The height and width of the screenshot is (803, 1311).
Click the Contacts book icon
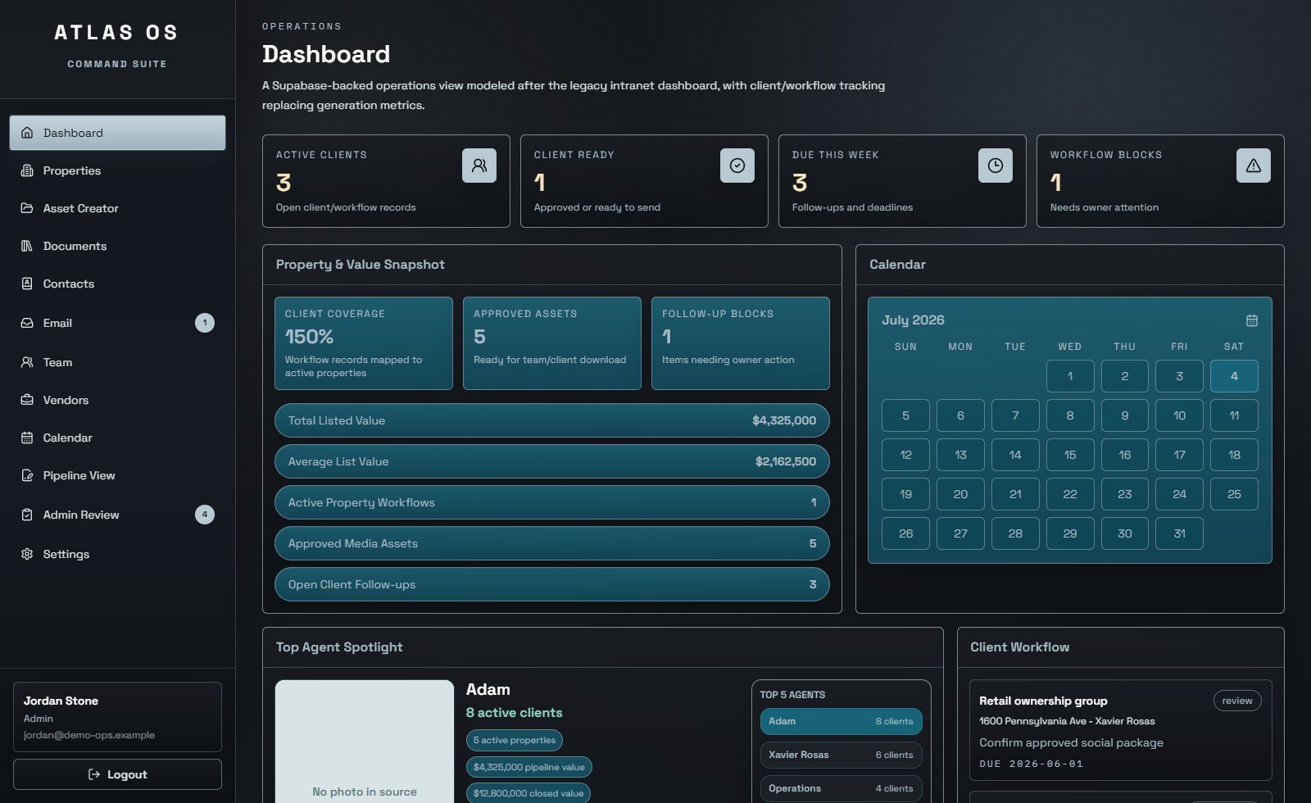tap(27, 284)
